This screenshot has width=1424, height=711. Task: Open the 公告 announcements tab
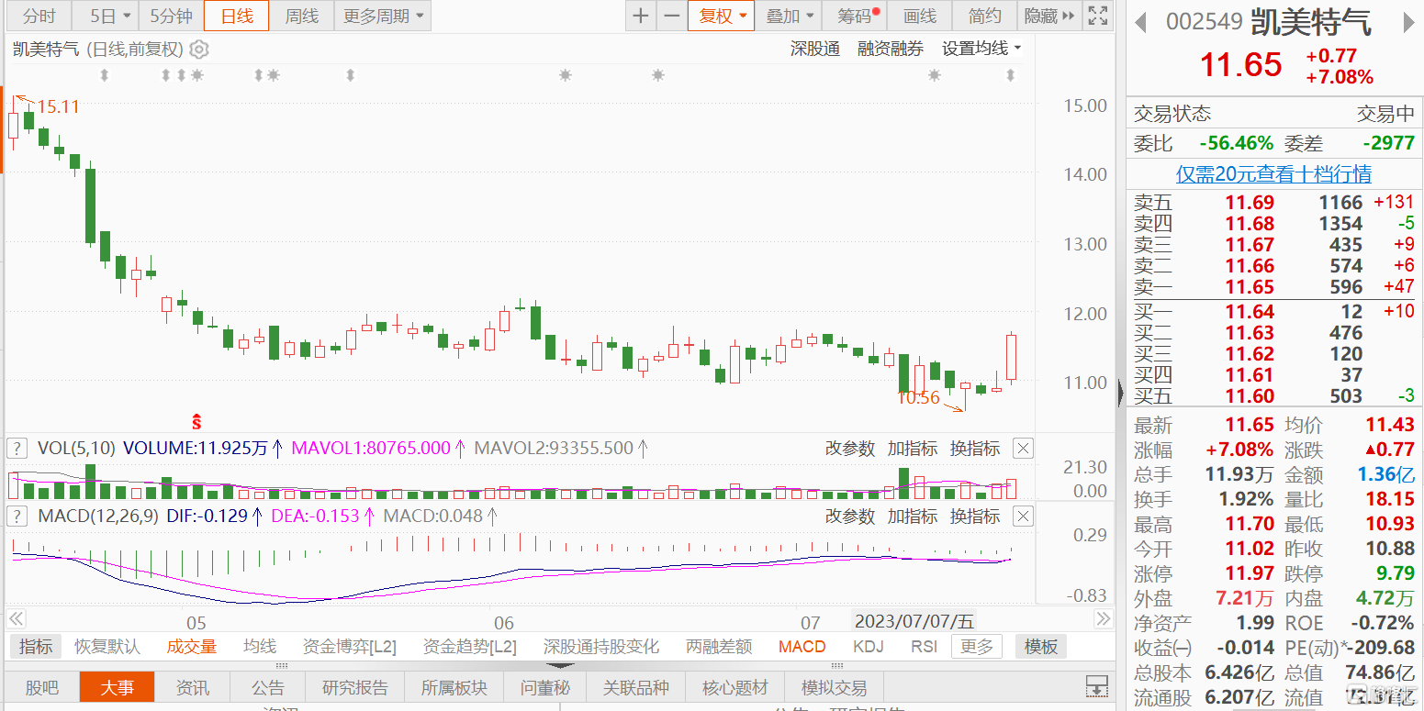coord(268,687)
